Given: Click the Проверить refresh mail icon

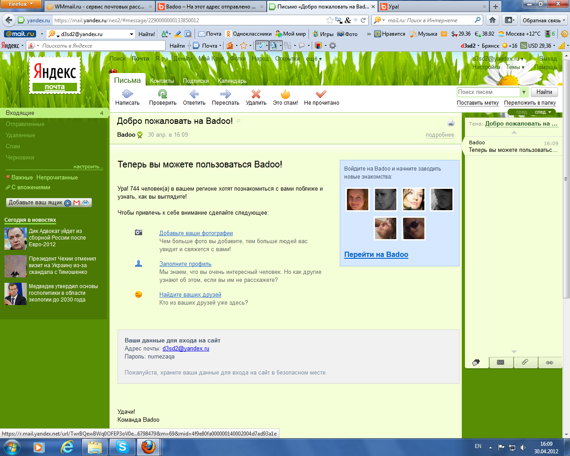Looking at the screenshot, I should click(x=163, y=94).
